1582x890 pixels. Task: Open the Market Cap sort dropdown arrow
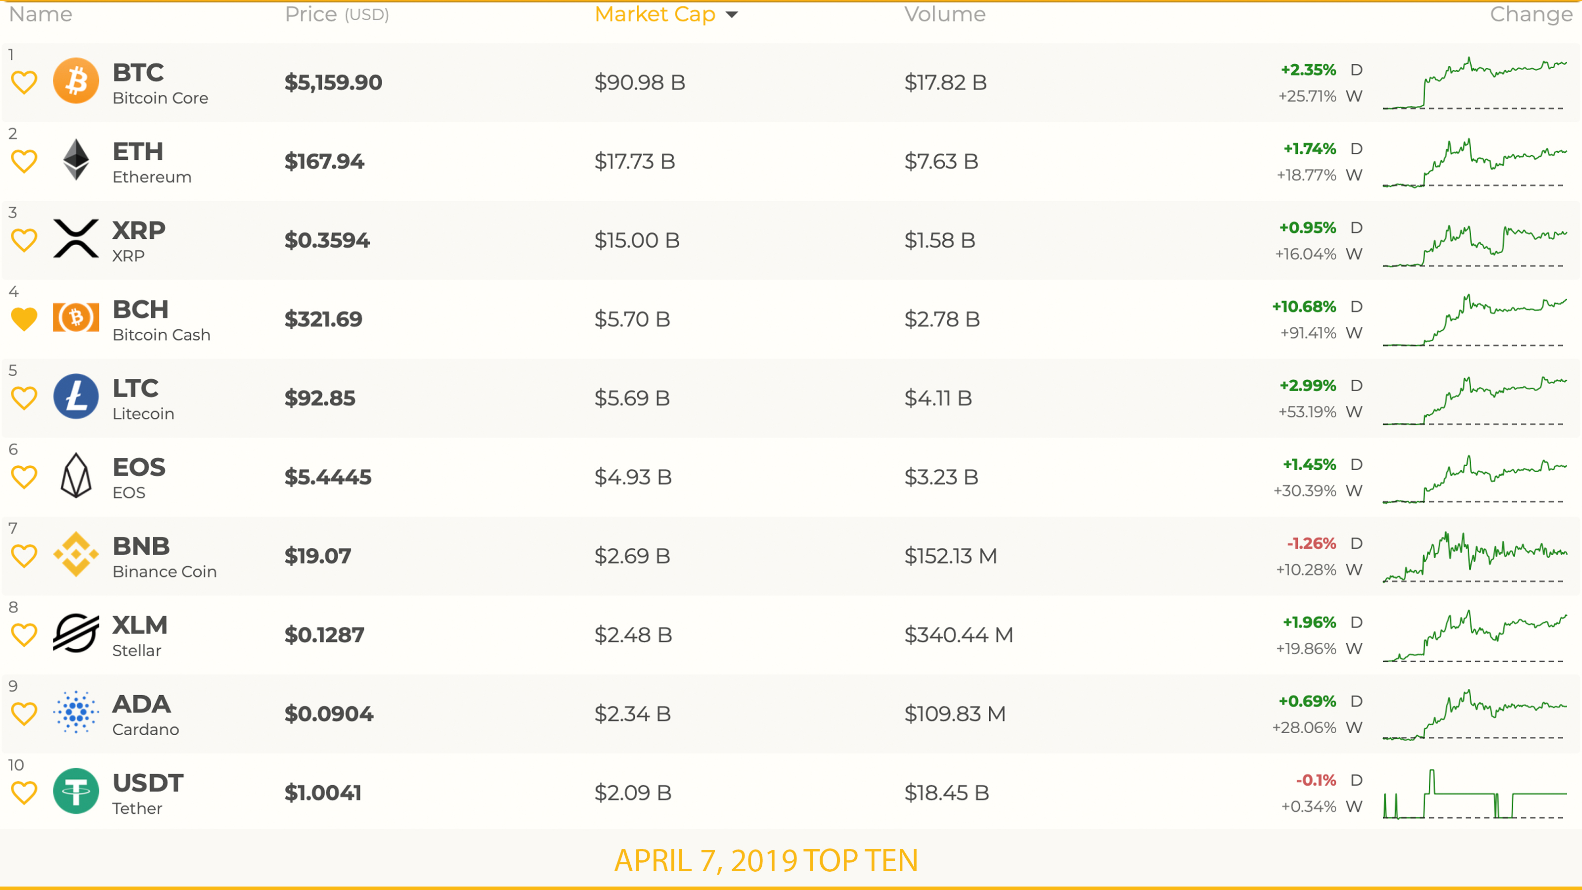click(x=733, y=15)
